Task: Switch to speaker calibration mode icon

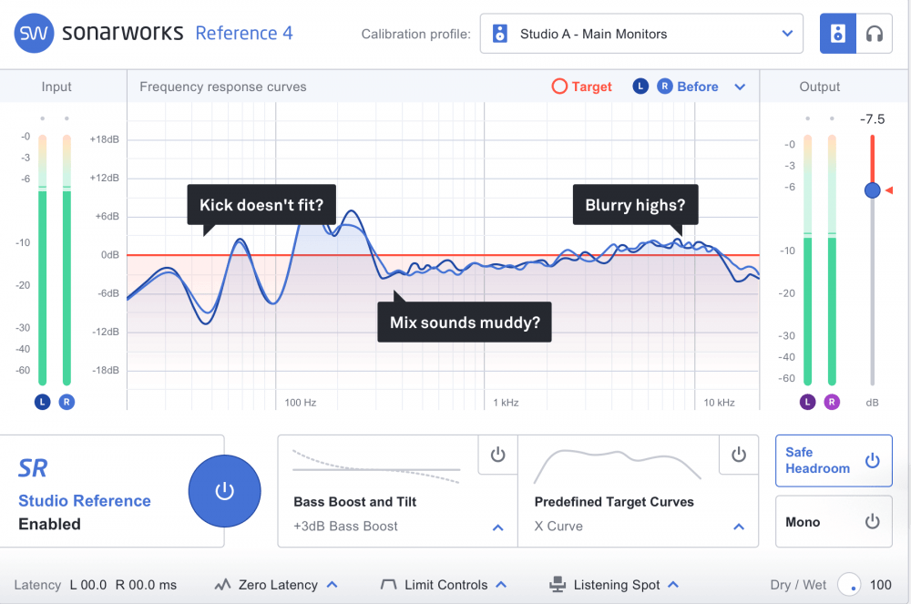Action: [x=838, y=34]
